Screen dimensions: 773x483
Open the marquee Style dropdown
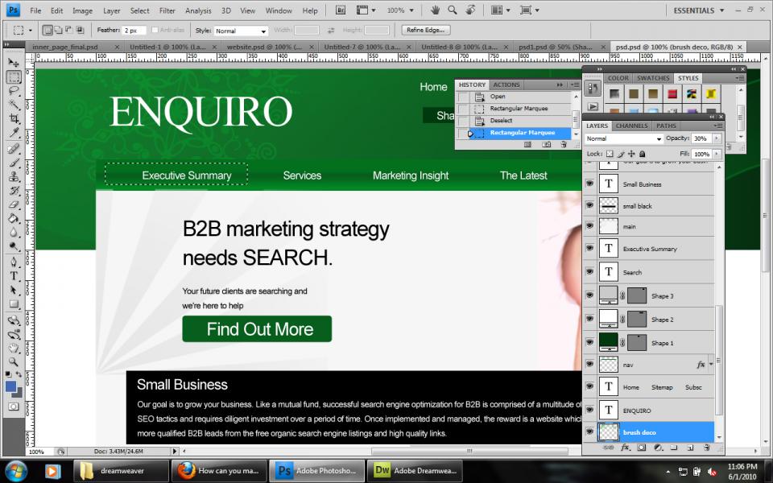pos(241,31)
